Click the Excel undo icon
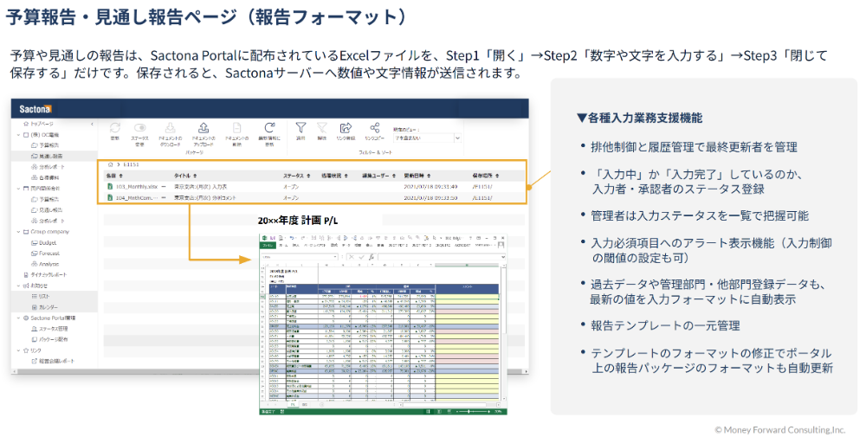Viewport: 866px width, 443px height. pos(292,238)
